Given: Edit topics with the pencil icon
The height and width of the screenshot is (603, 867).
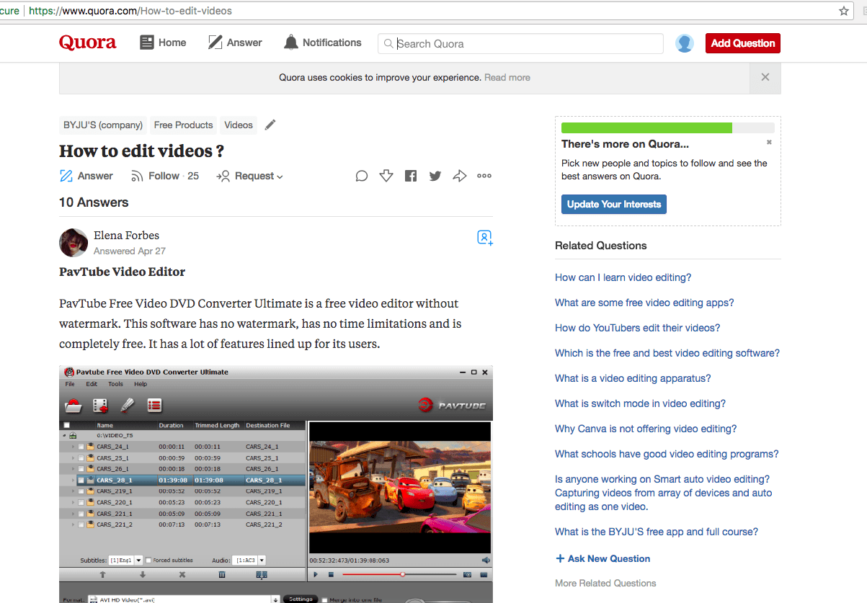Looking at the screenshot, I should pyautogui.click(x=270, y=125).
